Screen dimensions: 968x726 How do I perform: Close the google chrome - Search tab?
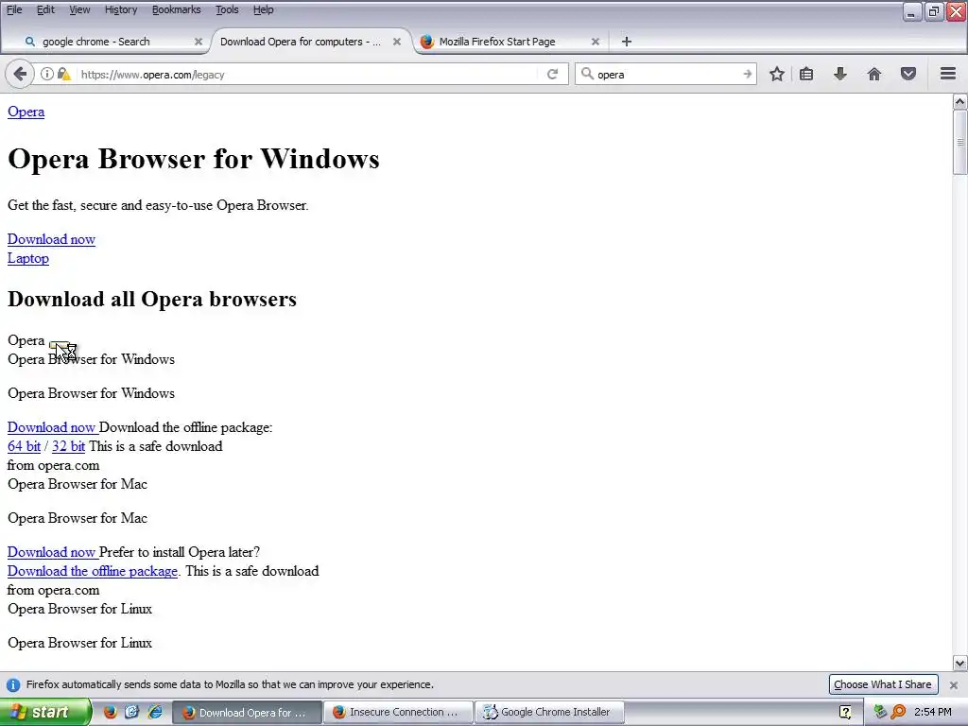(x=199, y=42)
